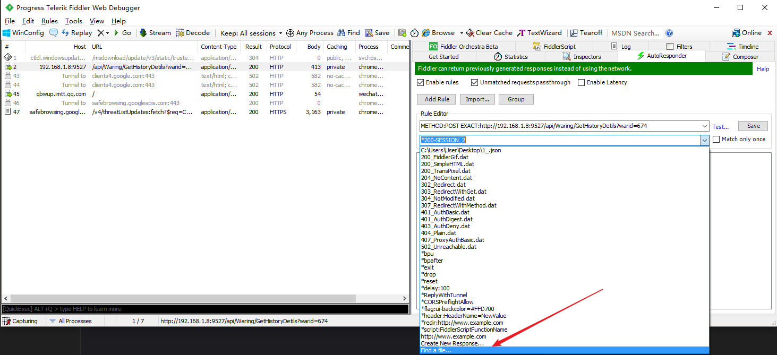The height and width of the screenshot is (355, 777).
Task: Tear off the panel with Tearoff
Action: click(x=586, y=33)
